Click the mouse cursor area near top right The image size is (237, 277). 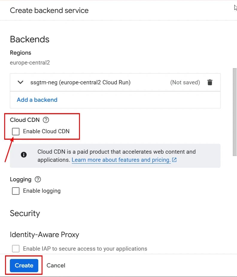pos(235,8)
